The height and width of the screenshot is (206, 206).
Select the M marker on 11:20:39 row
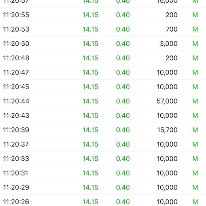click(195, 130)
